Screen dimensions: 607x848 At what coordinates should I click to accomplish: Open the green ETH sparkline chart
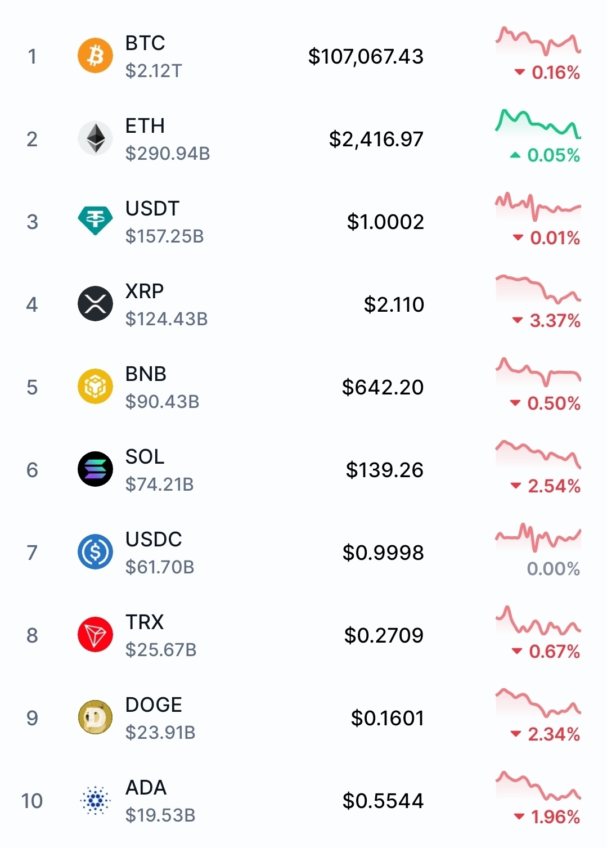538,124
